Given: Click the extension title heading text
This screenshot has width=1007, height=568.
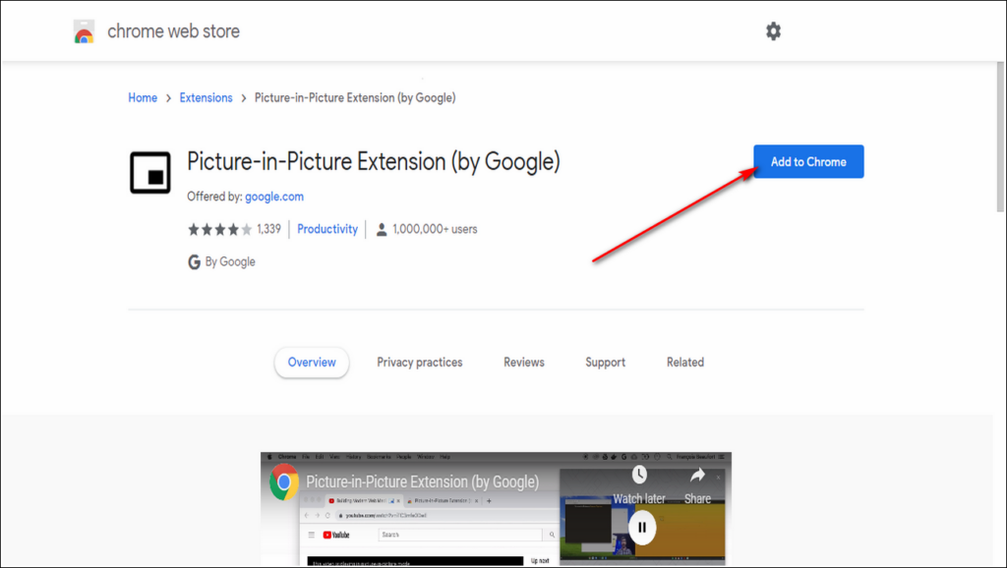Looking at the screenshot, I should coord(374,162).
